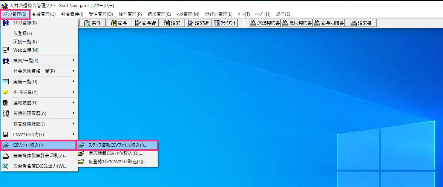Select スタッフ登録(R) from the menu
The image size is (443, 187).
point(39,23)
